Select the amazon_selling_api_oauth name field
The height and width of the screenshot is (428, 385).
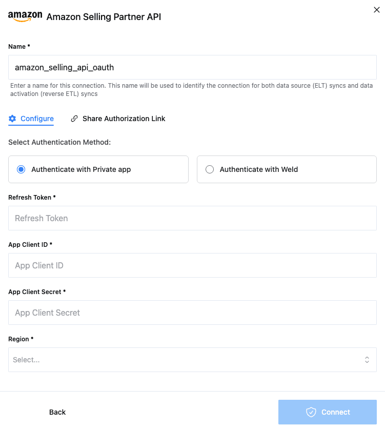pyautogui.click(x=192, y=67)
